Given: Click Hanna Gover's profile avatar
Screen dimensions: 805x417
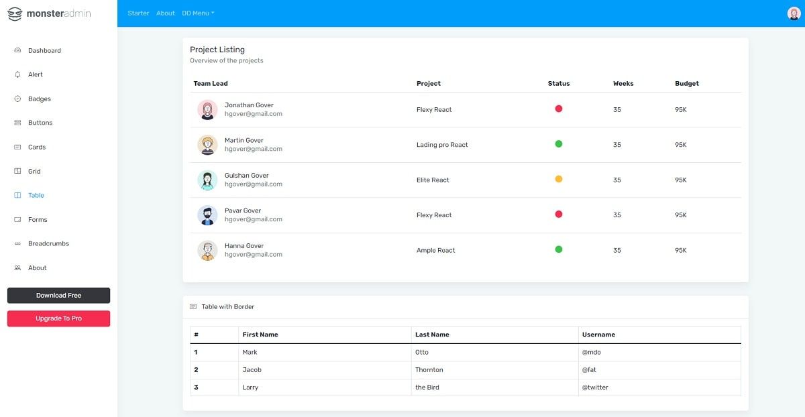Looking at the screenshot, I should (x=207, y=249).
